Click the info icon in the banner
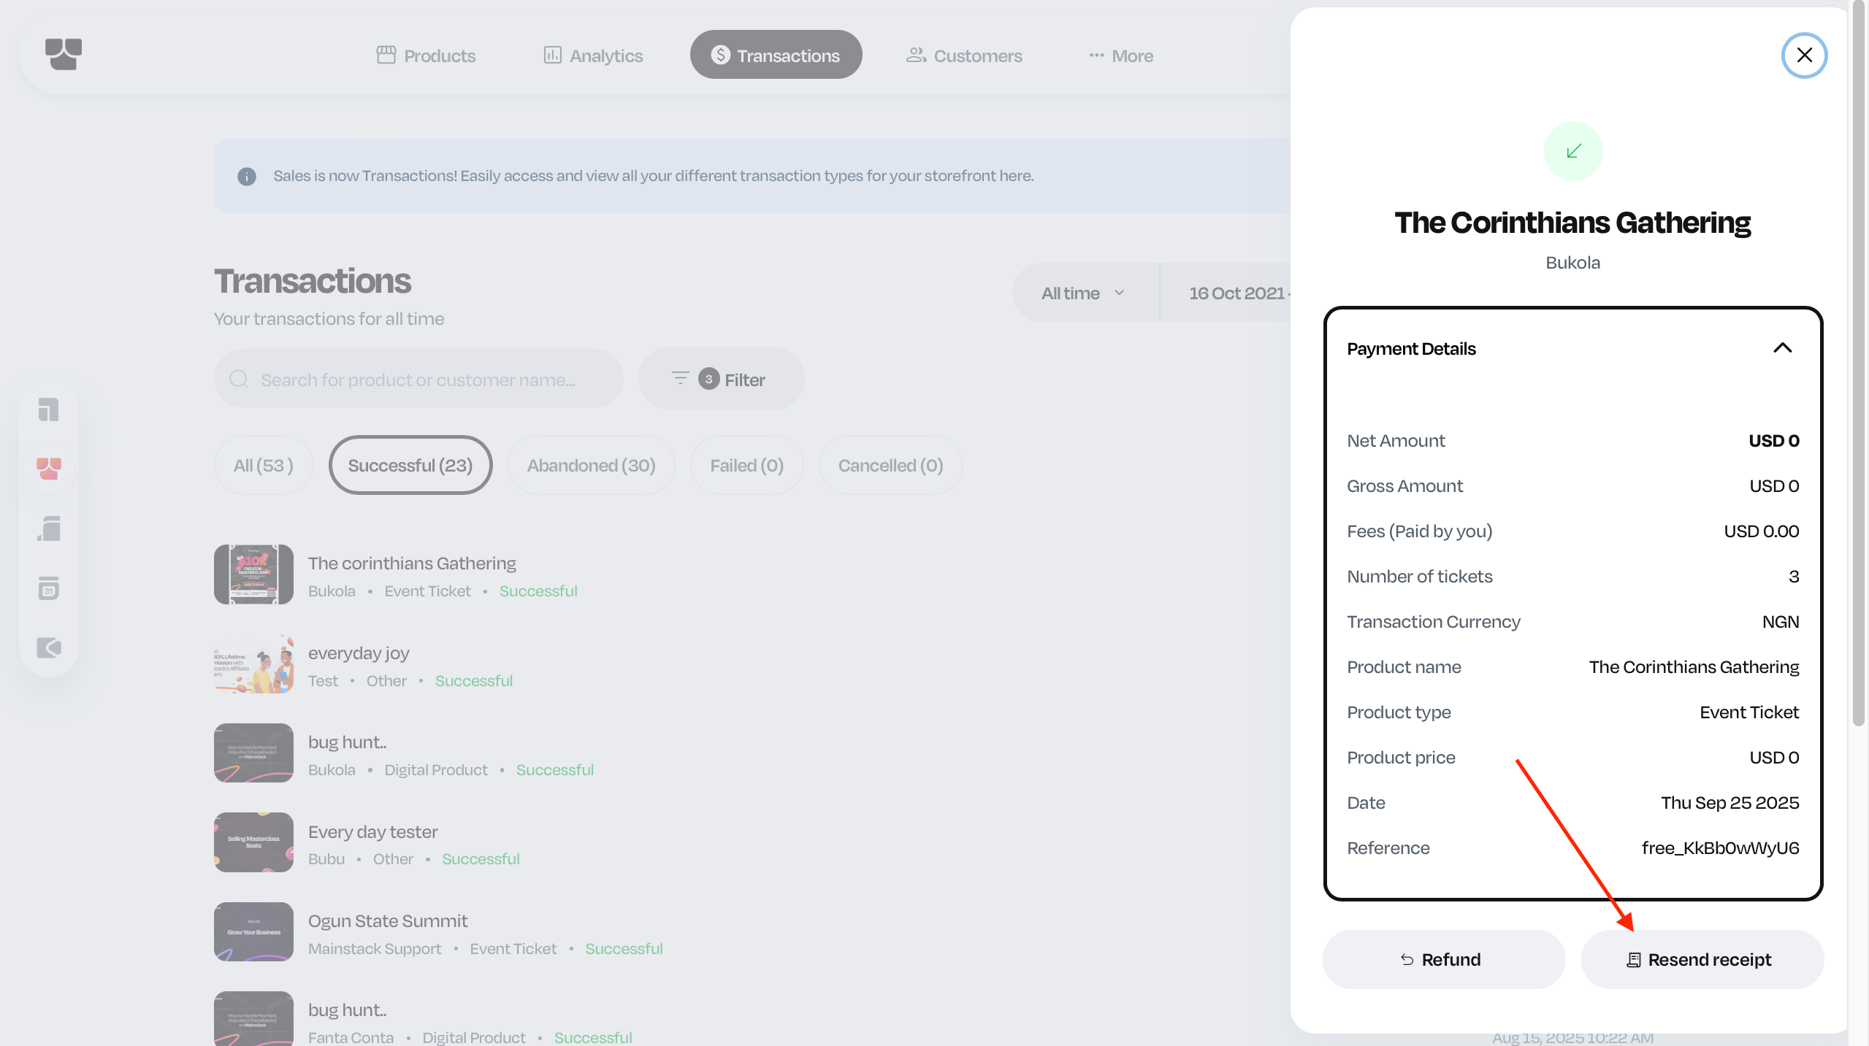This screenshot has height=1046, width=1869. (x=247, y=176)
